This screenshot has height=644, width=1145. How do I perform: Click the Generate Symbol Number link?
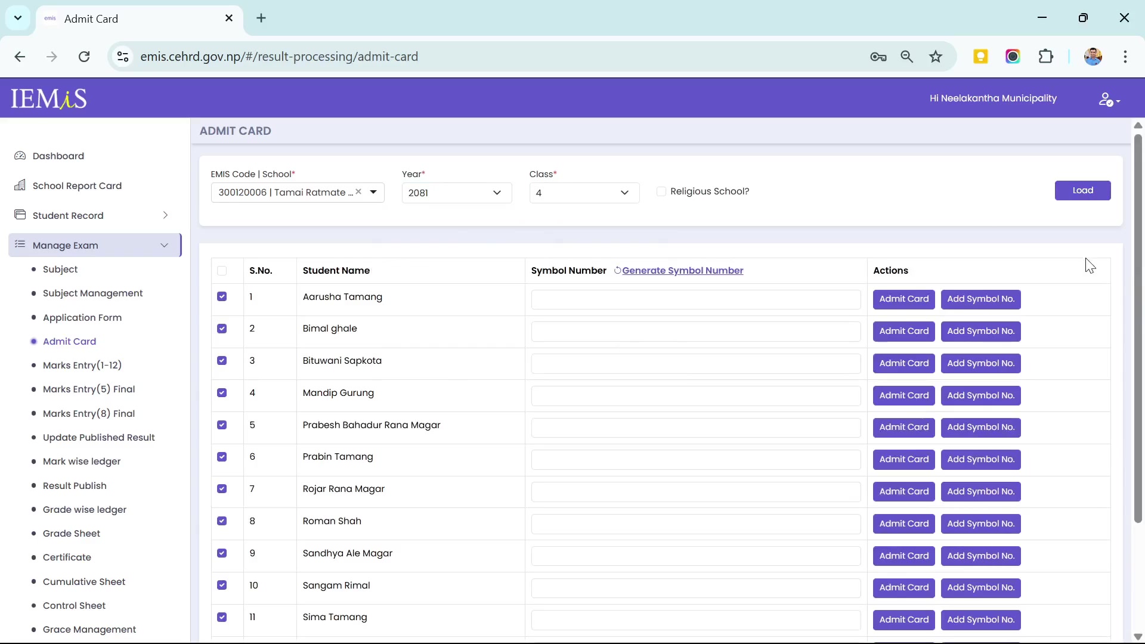coord(683,271)
